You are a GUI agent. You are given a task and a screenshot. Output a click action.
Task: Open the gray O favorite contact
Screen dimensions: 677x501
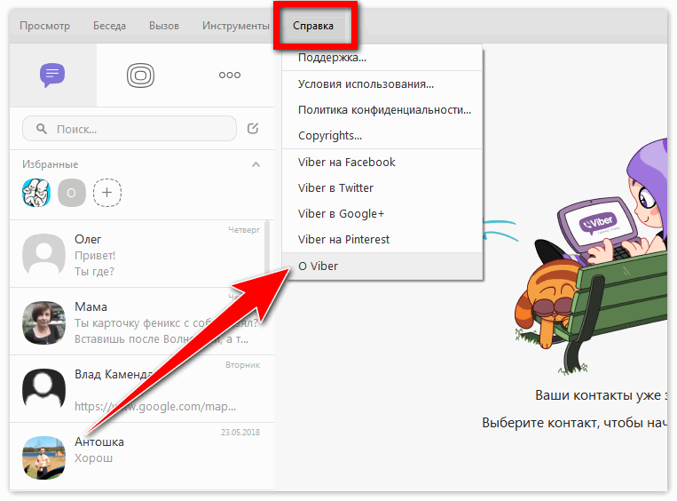click(x=72, y=193)
